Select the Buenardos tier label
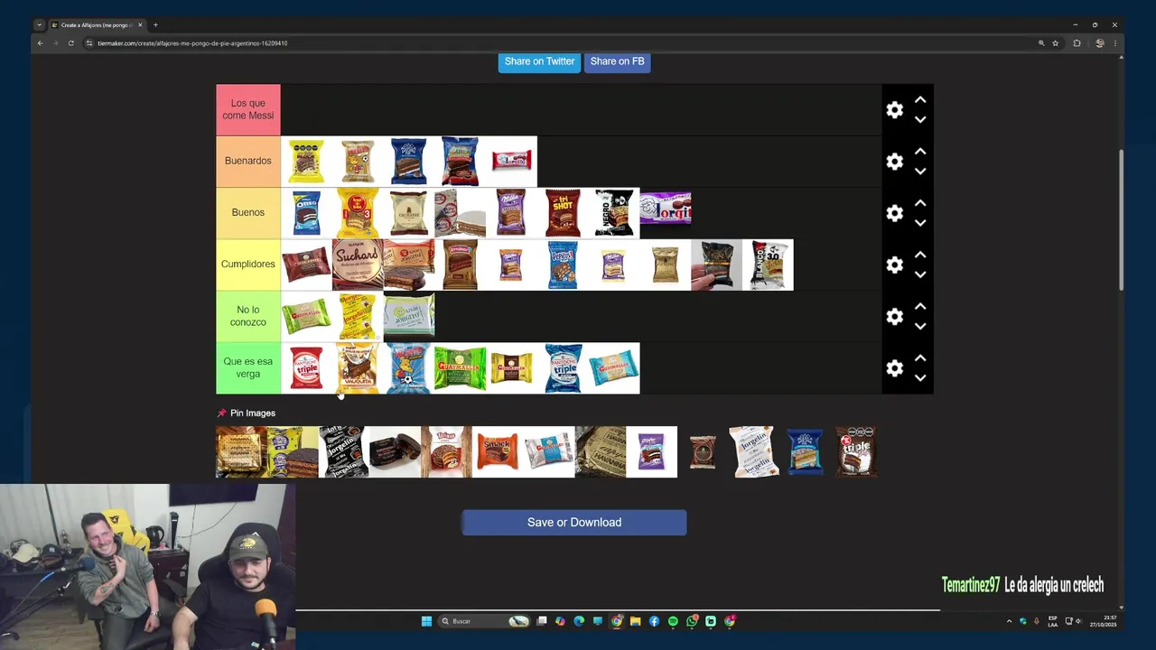The image size is (1156, 650). pyautogui.click(x=248, y=161)
